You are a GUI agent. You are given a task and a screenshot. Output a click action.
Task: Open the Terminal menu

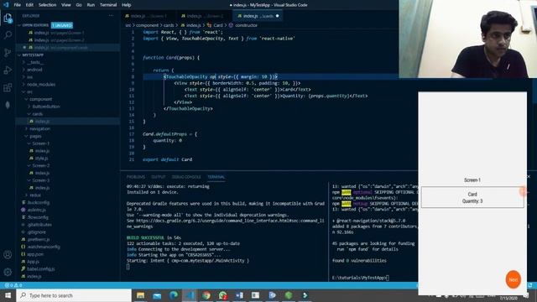108,5
